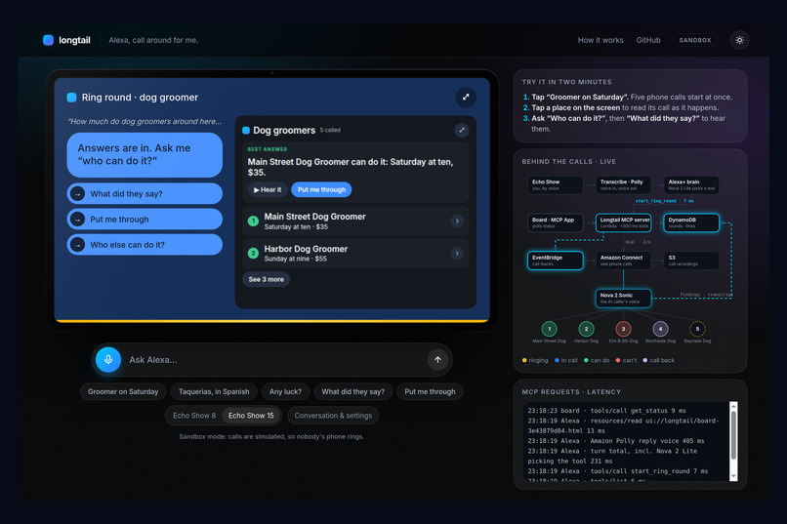Click the "5 called" count label

330,130
